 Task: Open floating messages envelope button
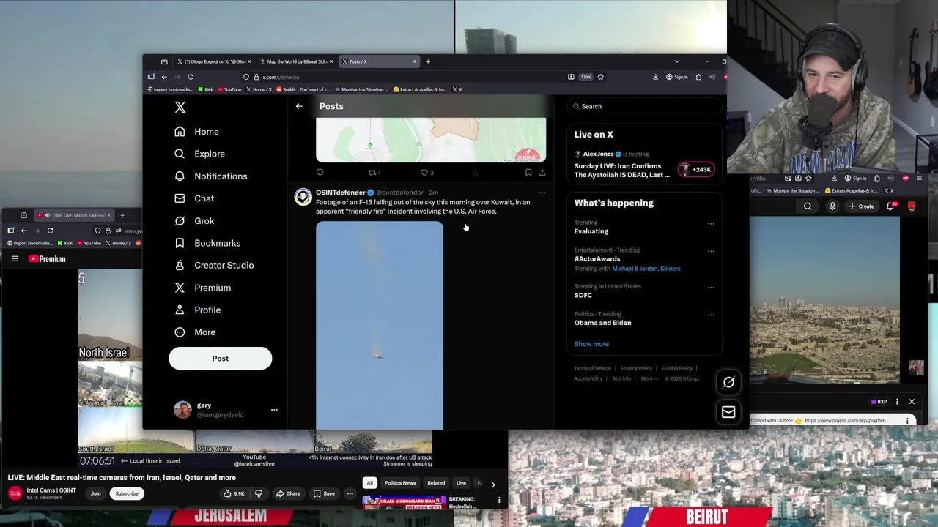click(x=728, y=413)
